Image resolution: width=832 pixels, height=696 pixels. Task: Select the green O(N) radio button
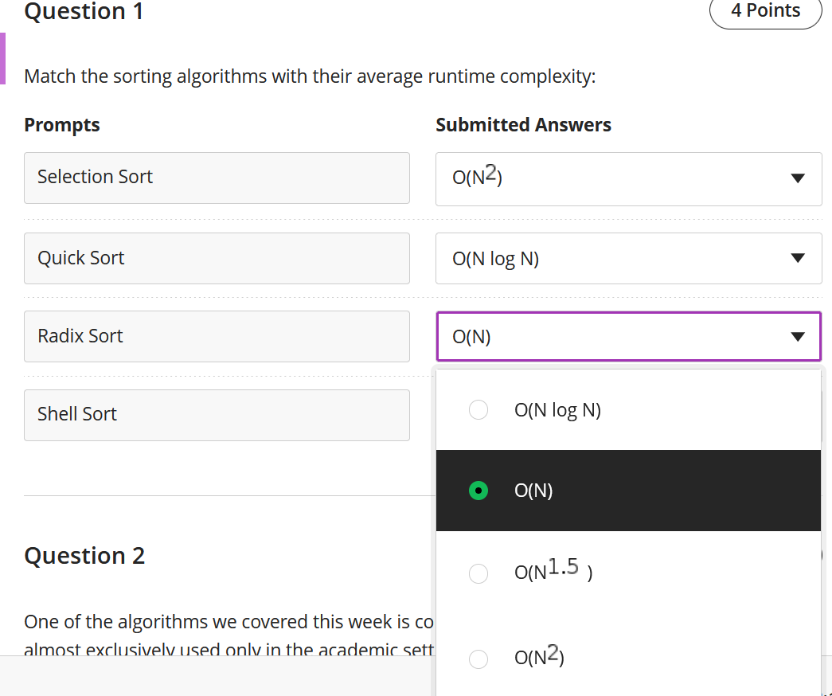tap(478, 491)
